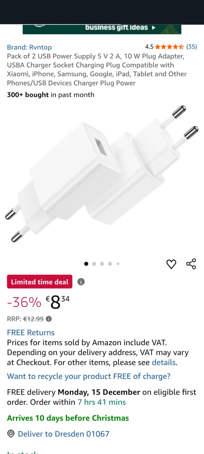Screen dimensions: 204x454
Task: Select third image carousel dot
Action: tap(102, 264)
